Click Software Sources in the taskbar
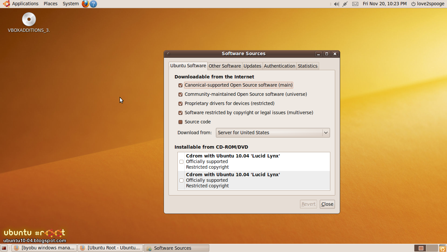Image resolution: width=447 pixels, height=252 pixels. pyautogui.click(x=177, y=248)
